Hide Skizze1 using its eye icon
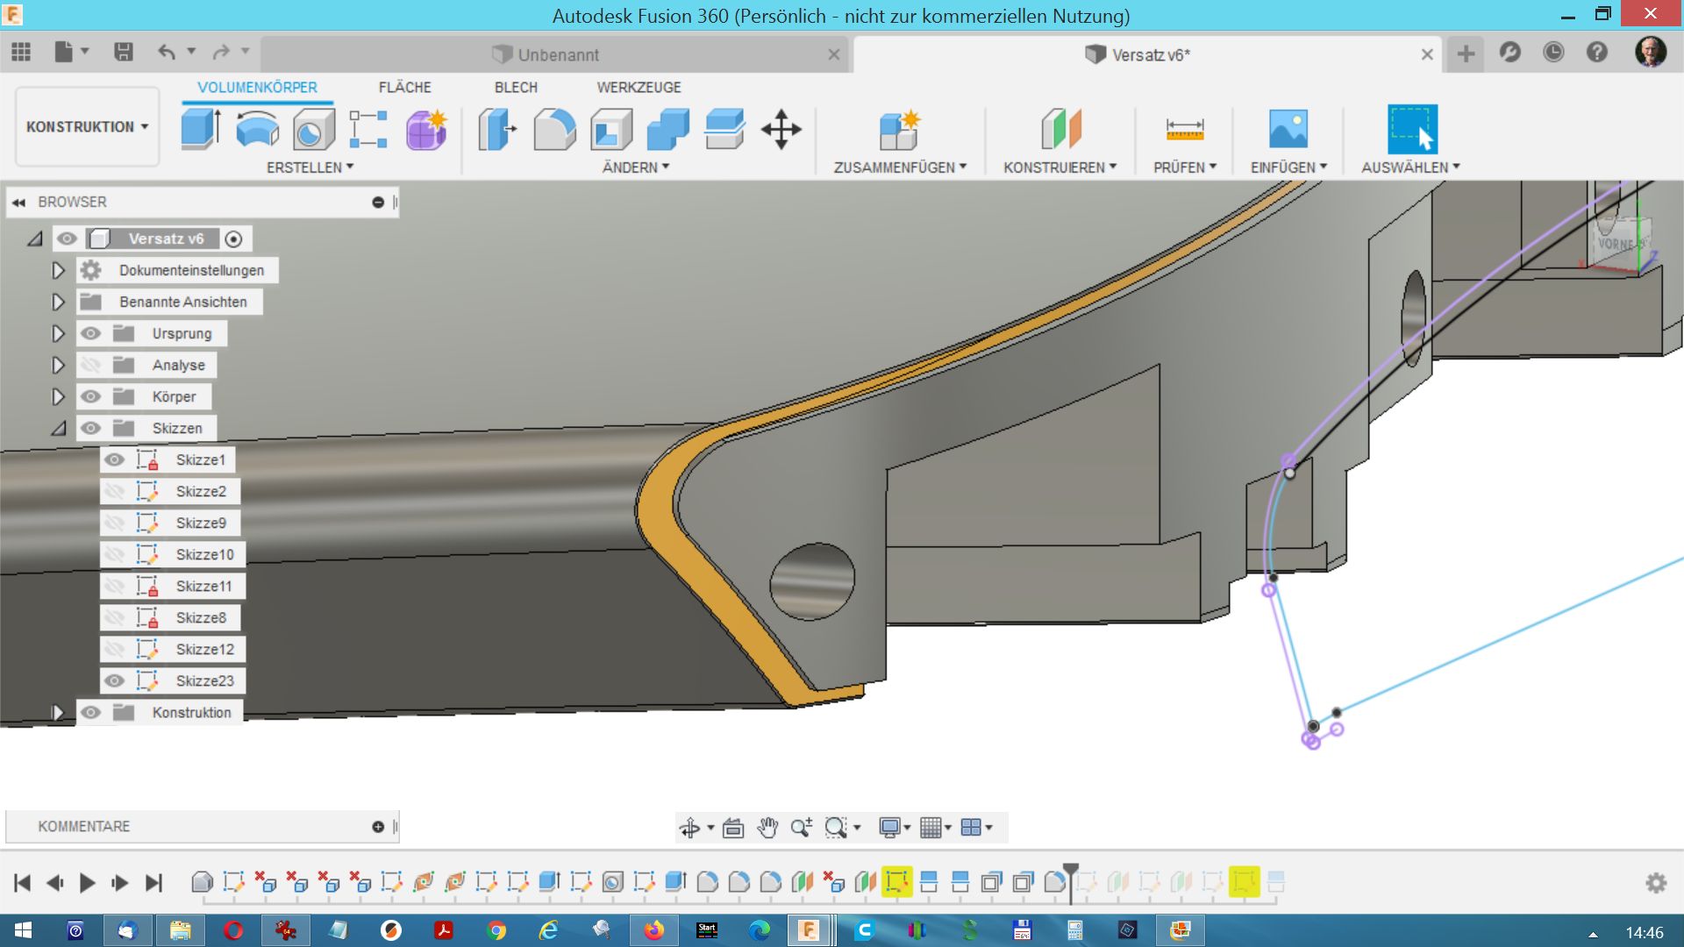The image size is (1684, 947). coord(114,459)
